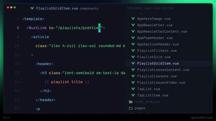Expand the node_modules folder

coord(147,102)
